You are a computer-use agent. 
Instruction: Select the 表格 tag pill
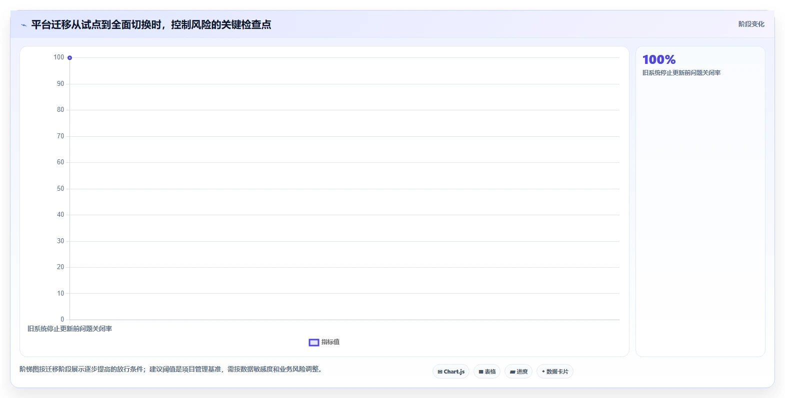[487, 372]
